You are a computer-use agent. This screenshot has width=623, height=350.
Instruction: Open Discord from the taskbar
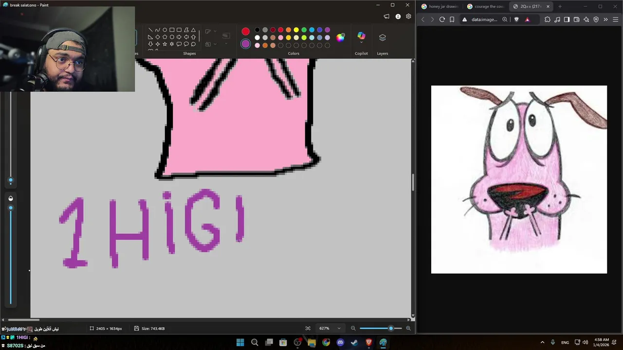coord(340,342)
